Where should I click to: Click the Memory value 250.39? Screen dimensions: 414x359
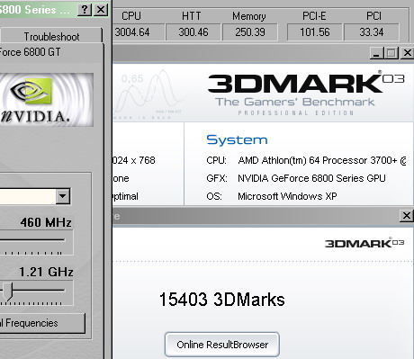pos(250,32)
